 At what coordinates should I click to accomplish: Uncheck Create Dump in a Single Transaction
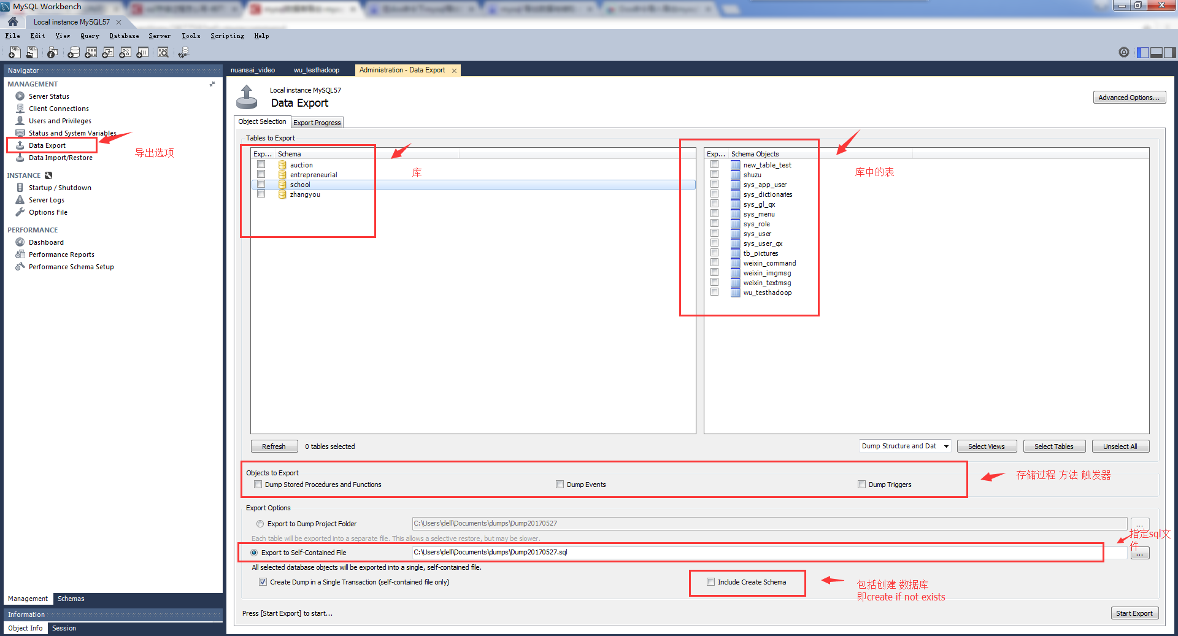point(263,582)
